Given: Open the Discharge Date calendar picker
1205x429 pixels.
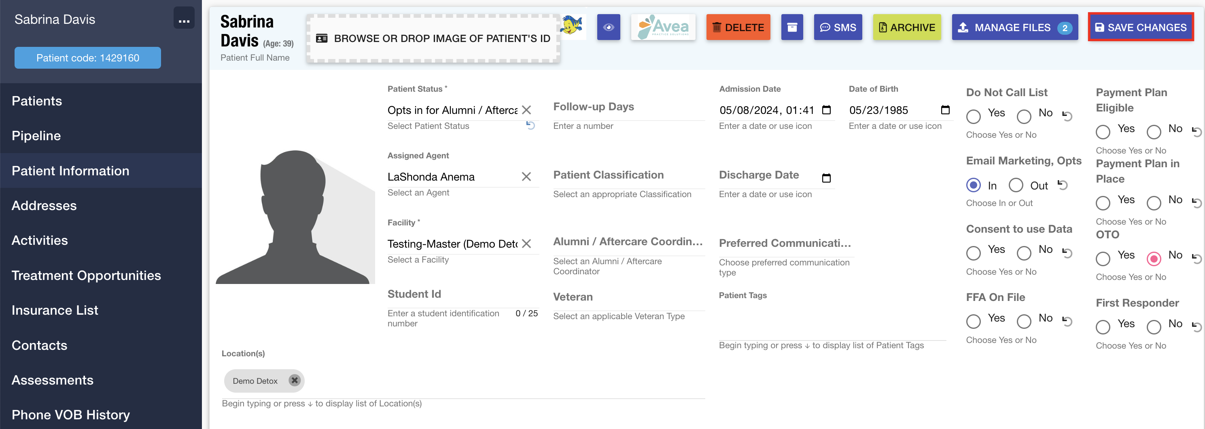Looking at the screenshot, I should click(826, 178).
